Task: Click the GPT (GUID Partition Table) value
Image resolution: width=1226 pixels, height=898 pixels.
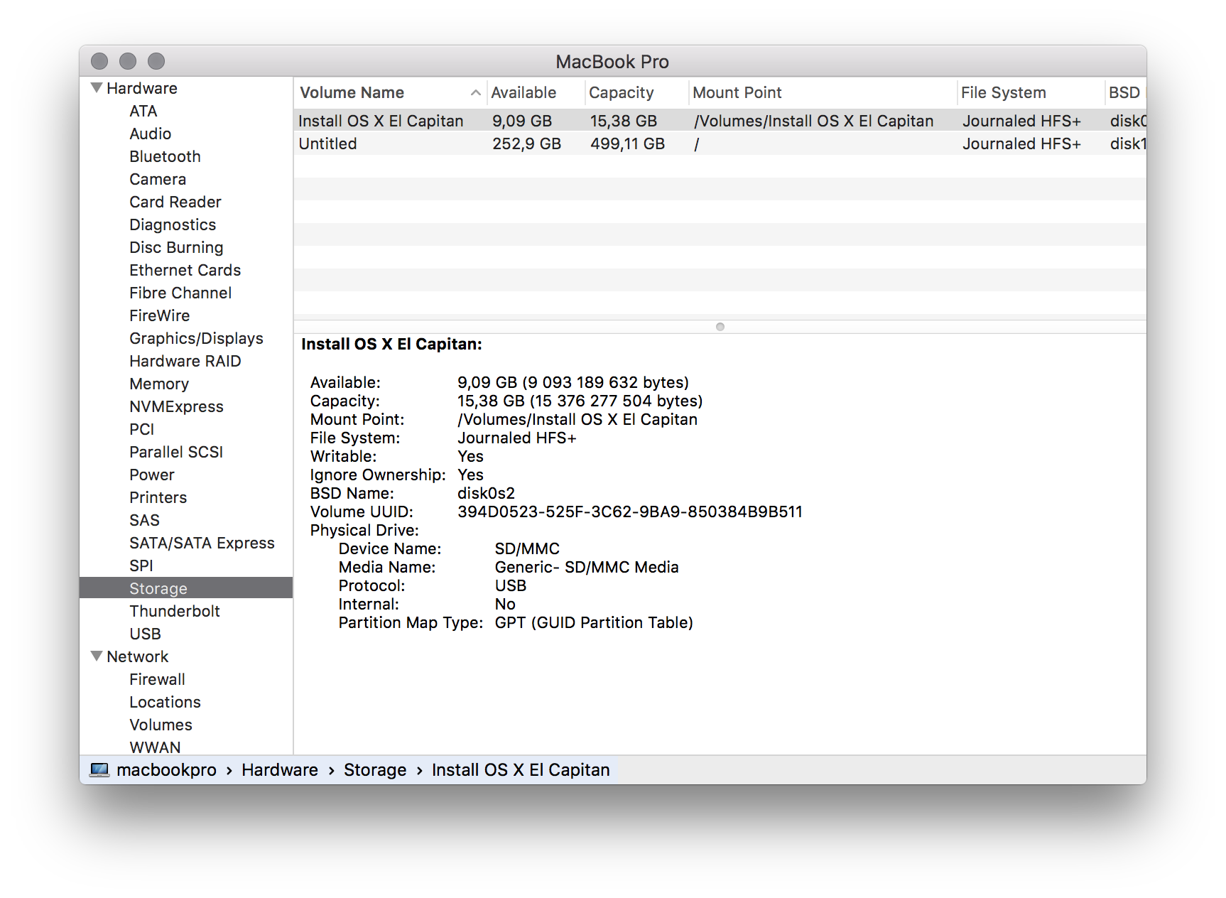Action: coord(594,622)
